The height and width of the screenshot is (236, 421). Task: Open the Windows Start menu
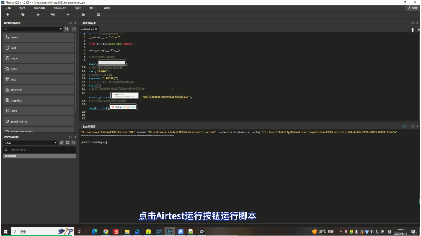[x=6, y=232]
